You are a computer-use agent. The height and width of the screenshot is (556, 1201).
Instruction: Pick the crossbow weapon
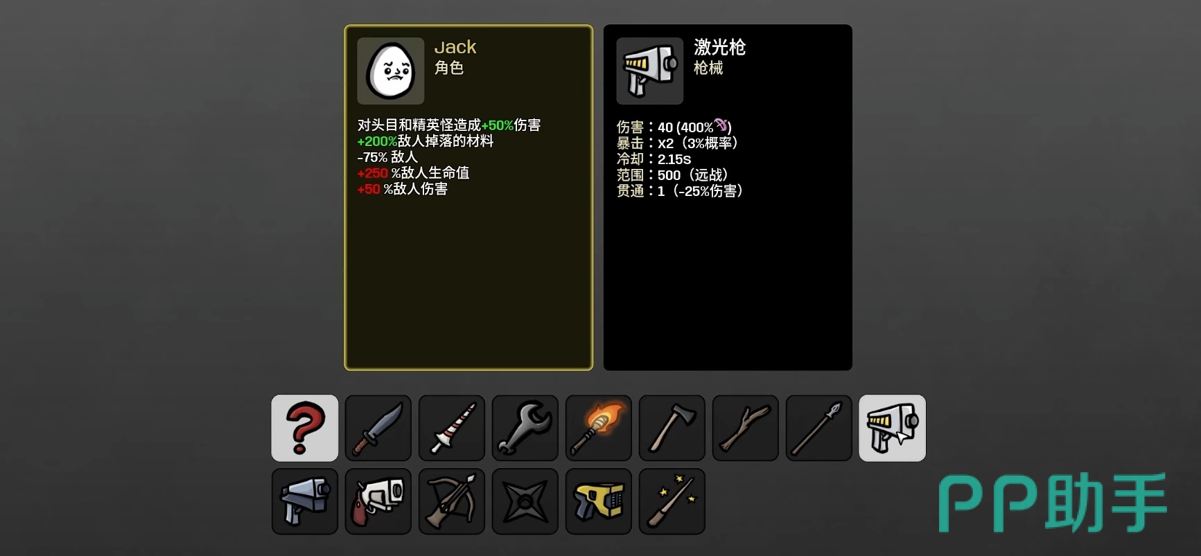[x=452, y=501]
